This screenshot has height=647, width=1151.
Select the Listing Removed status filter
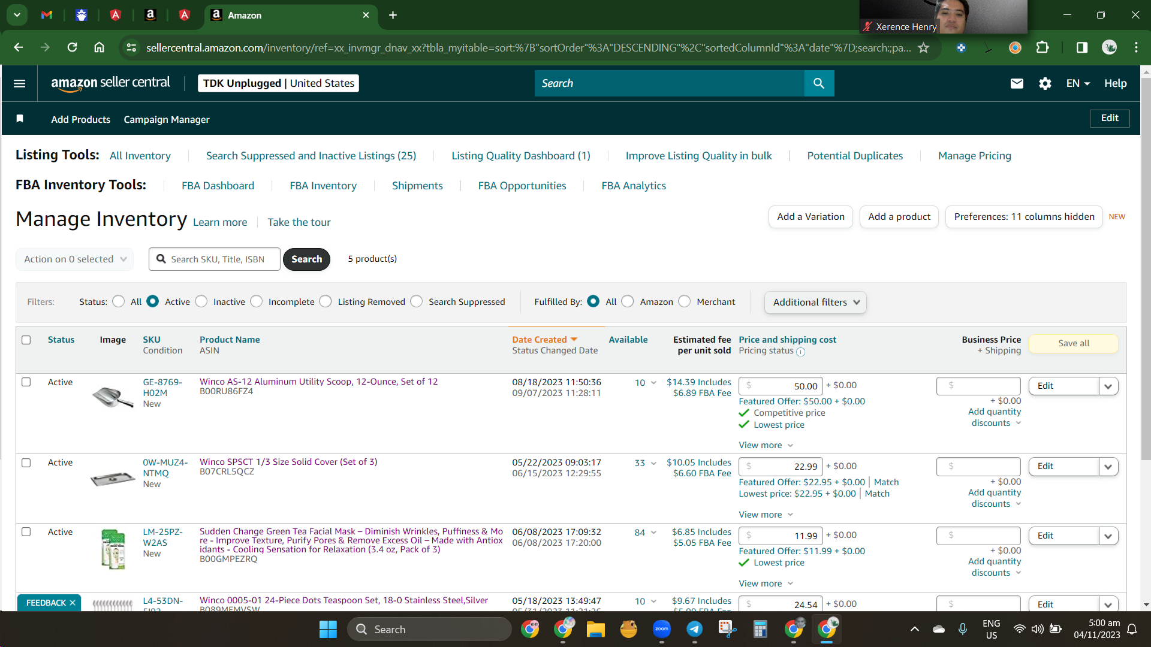pos(326,301)
